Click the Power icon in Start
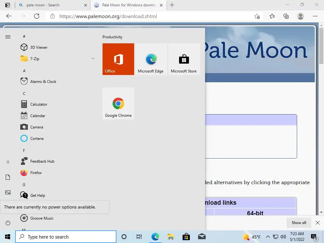The width and height of the screenshot is (324, 243). click(x=8, y=223)
